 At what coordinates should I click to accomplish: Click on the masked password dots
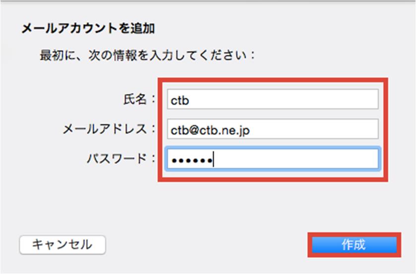192,160
